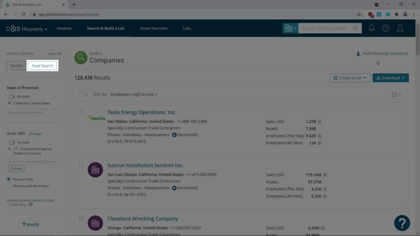Click the Cleveland Wrecking Company icon

coord(95,223)
